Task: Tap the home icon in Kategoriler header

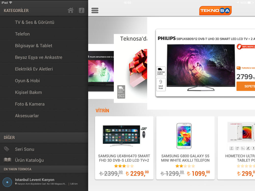Action: click(x=71, y=11)
